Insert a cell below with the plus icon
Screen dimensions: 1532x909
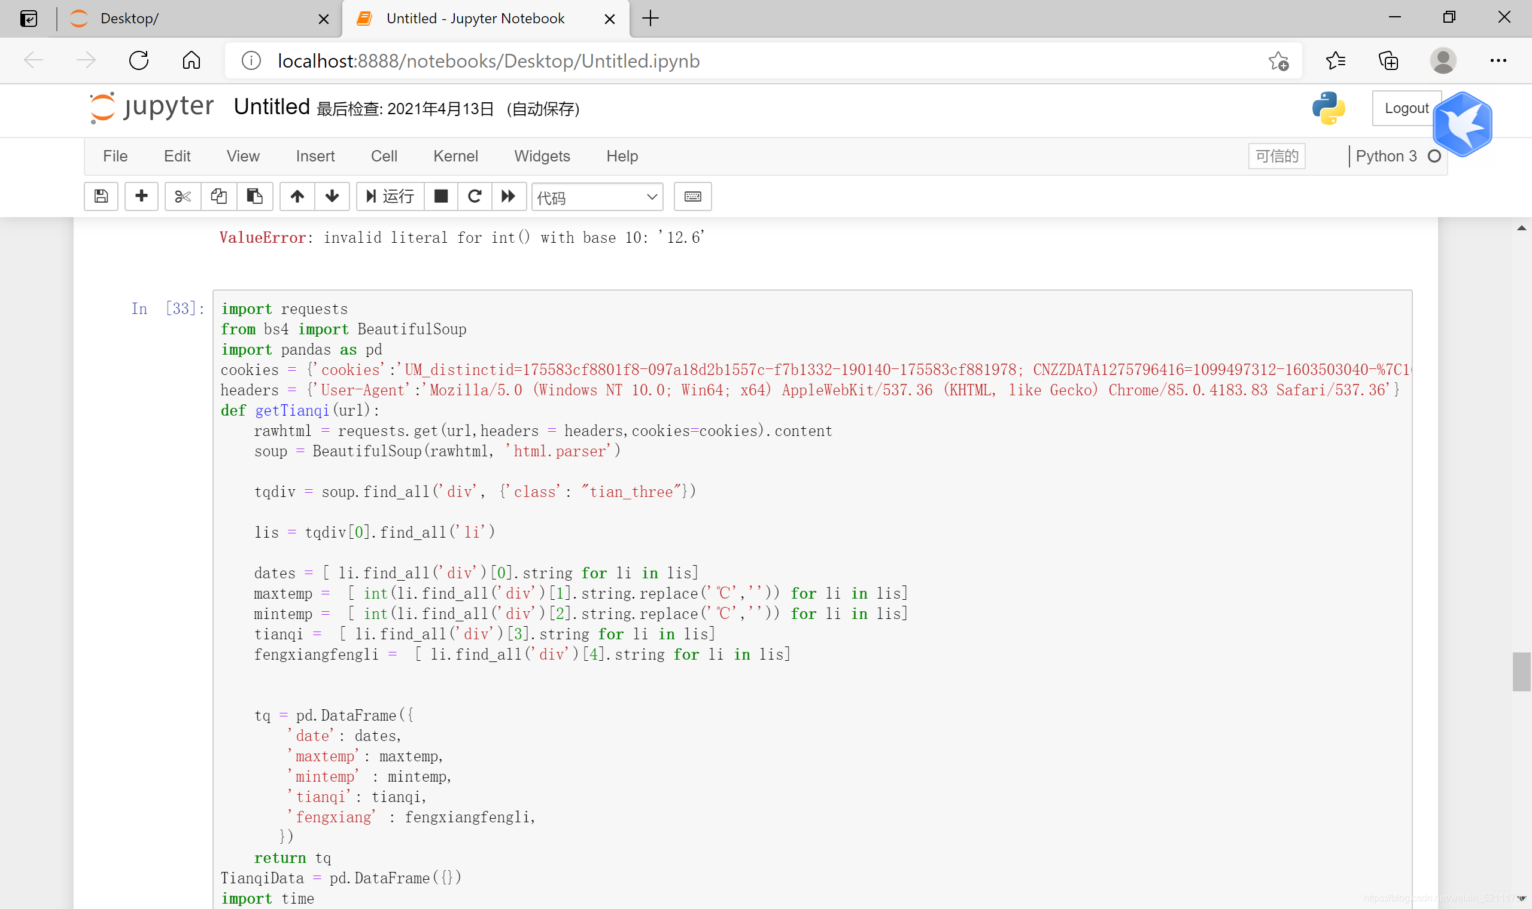tap(142, 196)
